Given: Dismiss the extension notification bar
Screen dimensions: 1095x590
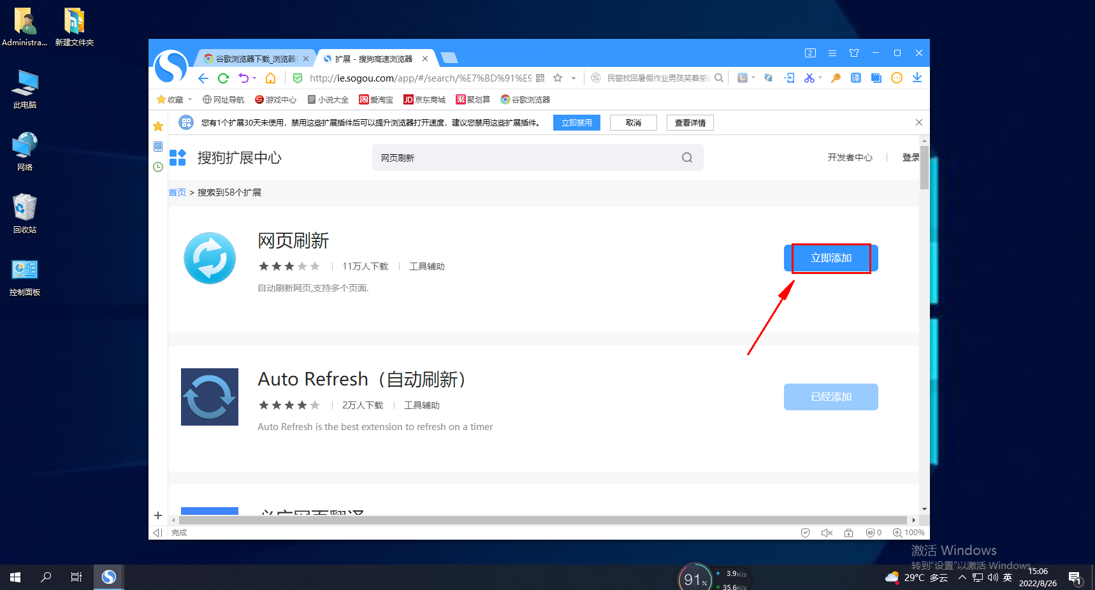Looking at the screenshot, I should pyautogui.click(x=919, y=122).
